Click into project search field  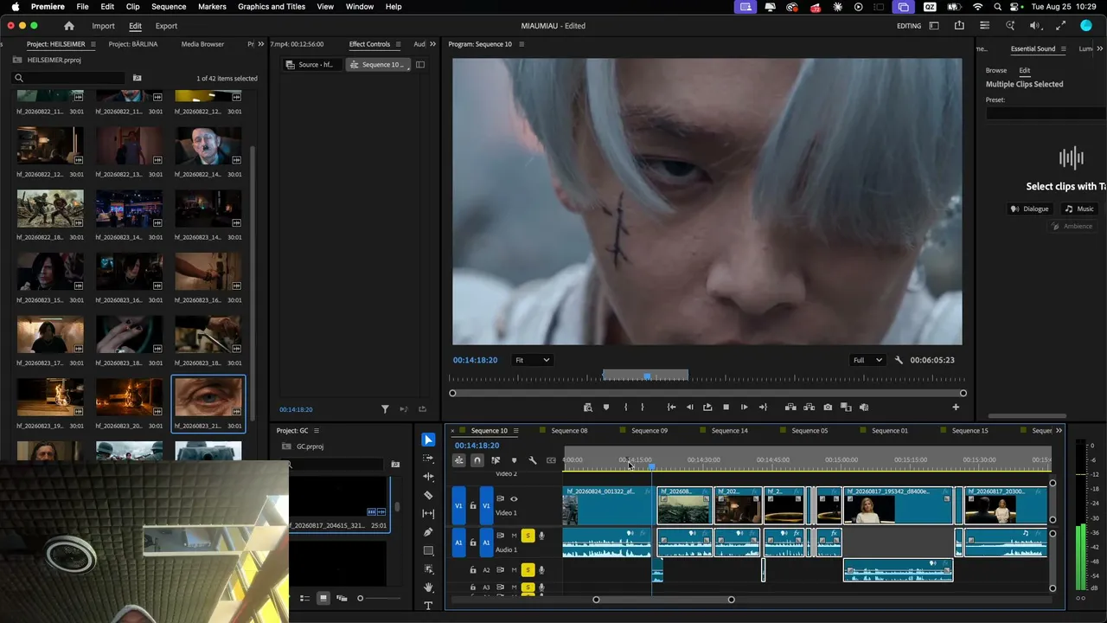point(69,78)
